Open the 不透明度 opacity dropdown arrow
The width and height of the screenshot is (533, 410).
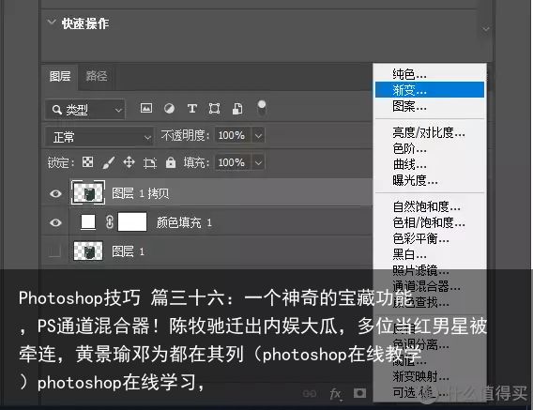point(258,135)
